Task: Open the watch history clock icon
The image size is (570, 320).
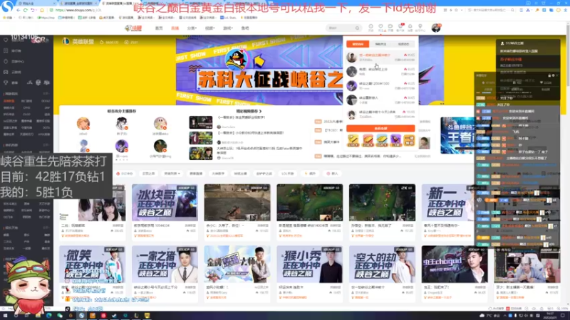Action: (370, 28)
